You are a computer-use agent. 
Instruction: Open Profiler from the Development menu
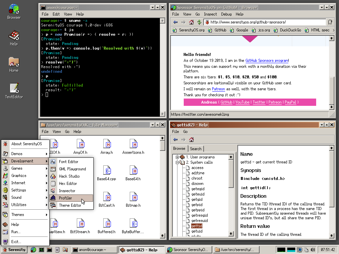click(65, 198)
